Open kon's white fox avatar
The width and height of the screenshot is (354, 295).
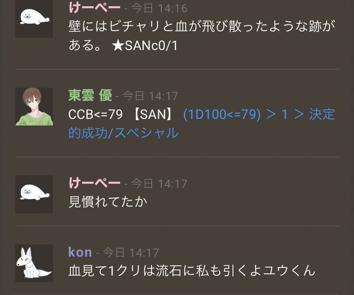point(34,263)
